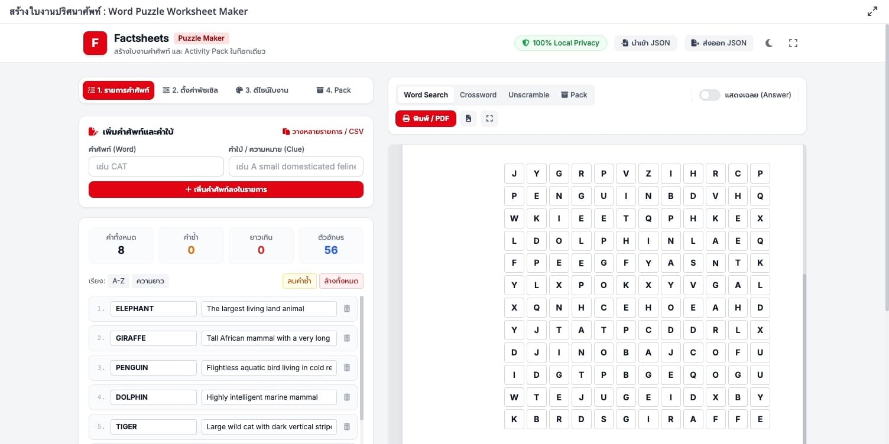
Task: Go to step 2 puzzle settings tab
Action: (x=190, y=90)
